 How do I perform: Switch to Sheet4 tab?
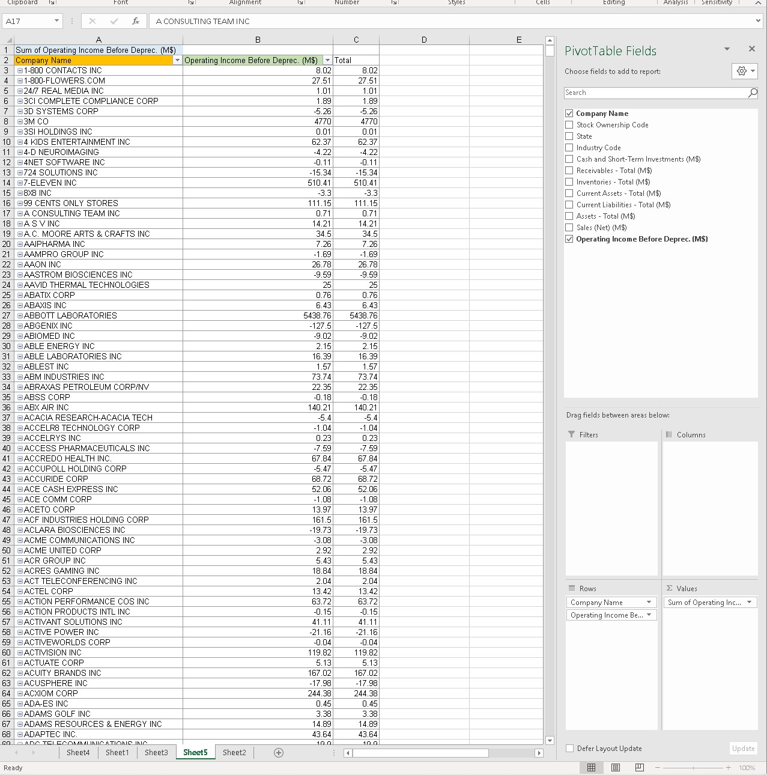click(78, 753)
